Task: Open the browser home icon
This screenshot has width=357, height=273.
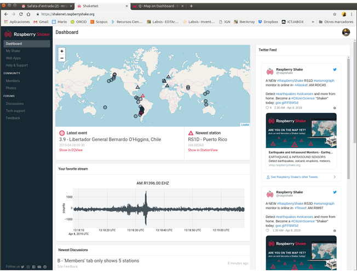Action: point(28,14)
